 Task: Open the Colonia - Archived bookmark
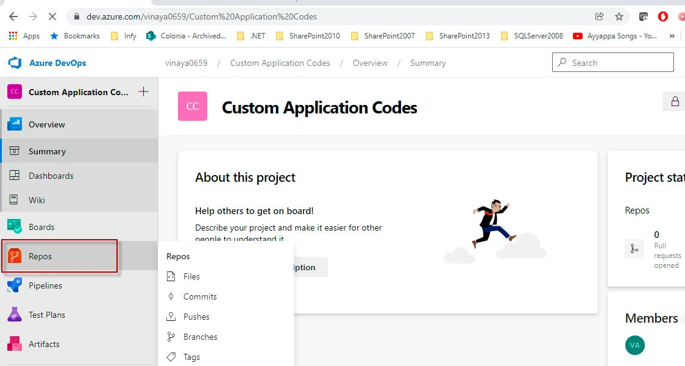[x=186, y=36]
